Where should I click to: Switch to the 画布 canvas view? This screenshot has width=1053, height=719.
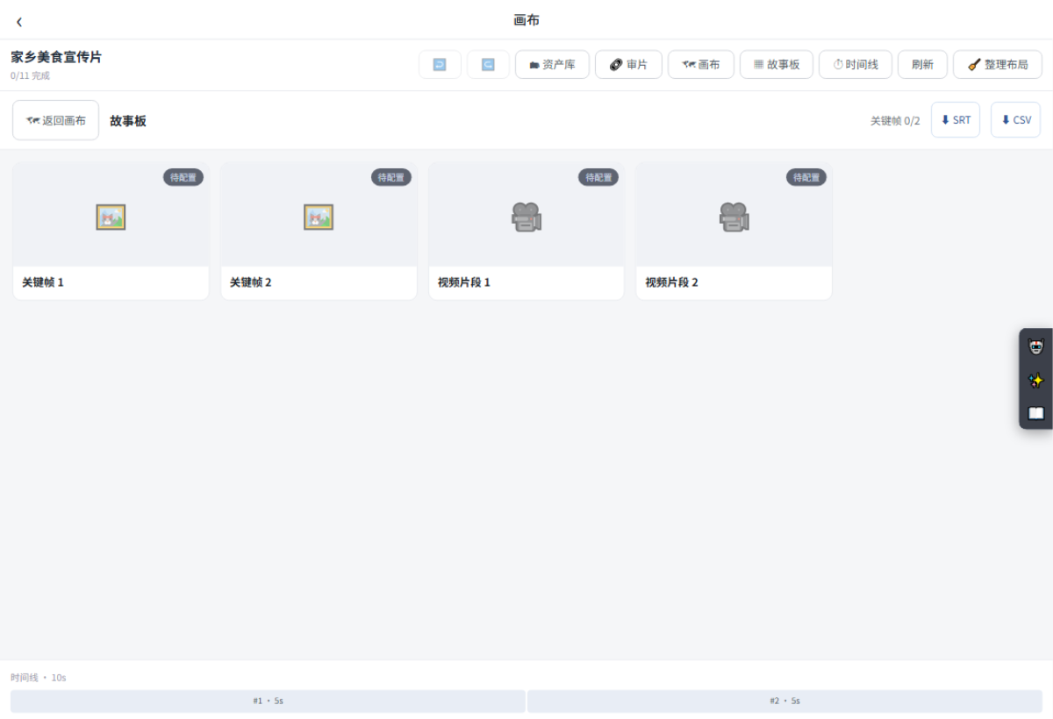[701, 65]
